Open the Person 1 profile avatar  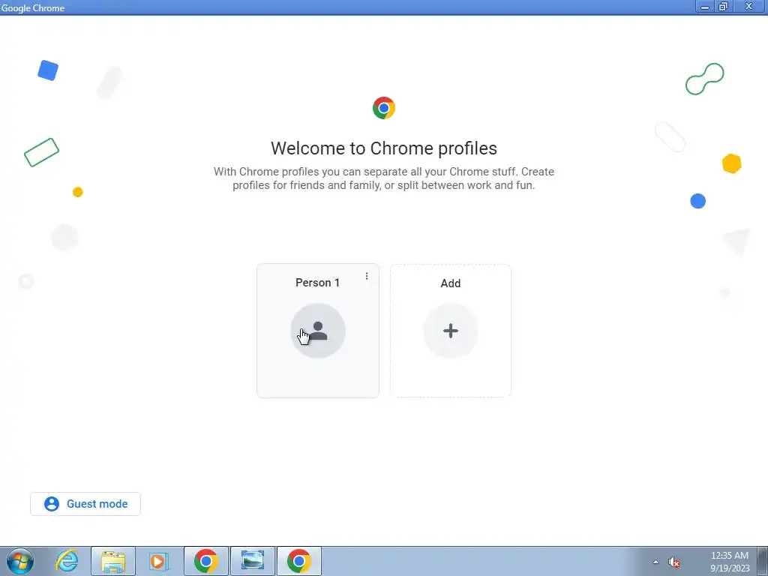318,331
